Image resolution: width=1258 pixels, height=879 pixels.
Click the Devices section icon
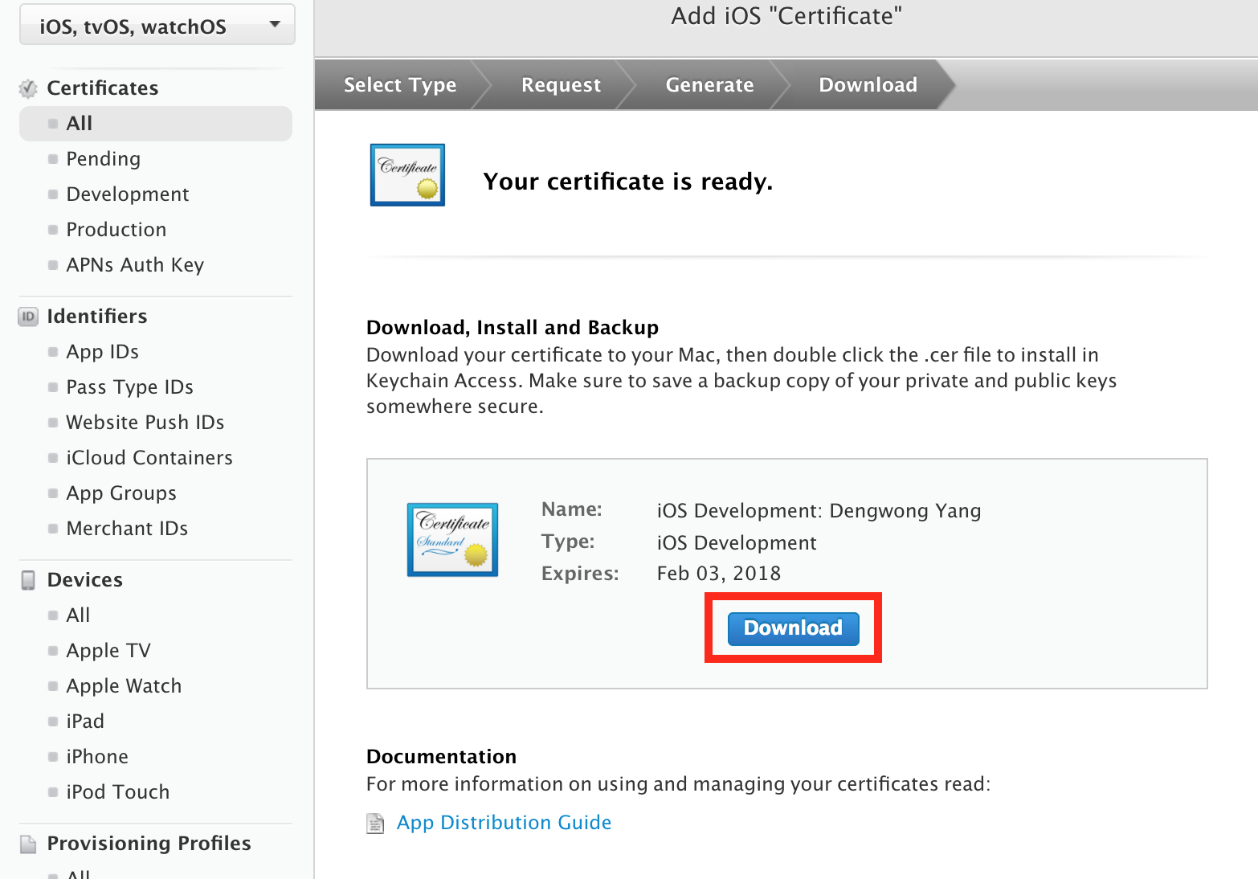[x=28, y=580]
